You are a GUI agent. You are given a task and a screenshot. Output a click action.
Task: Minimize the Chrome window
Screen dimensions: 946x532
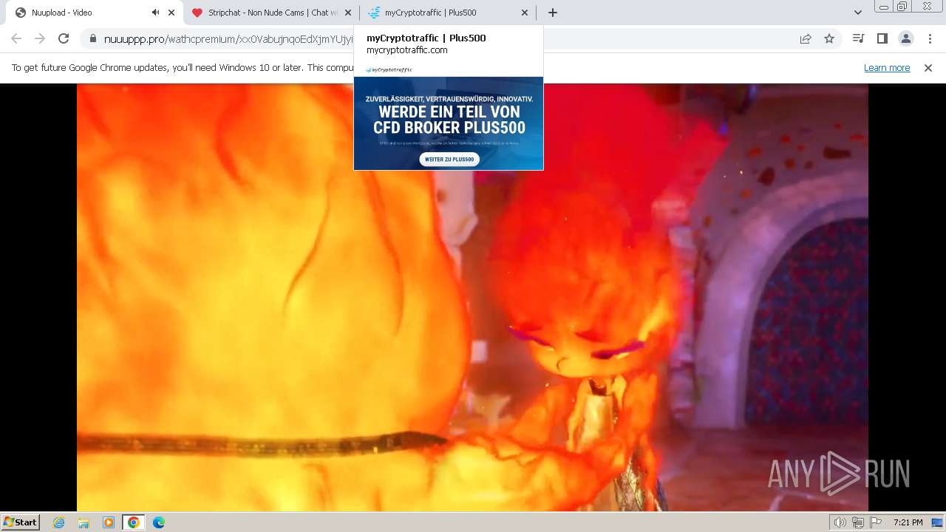tap(884, 7)
